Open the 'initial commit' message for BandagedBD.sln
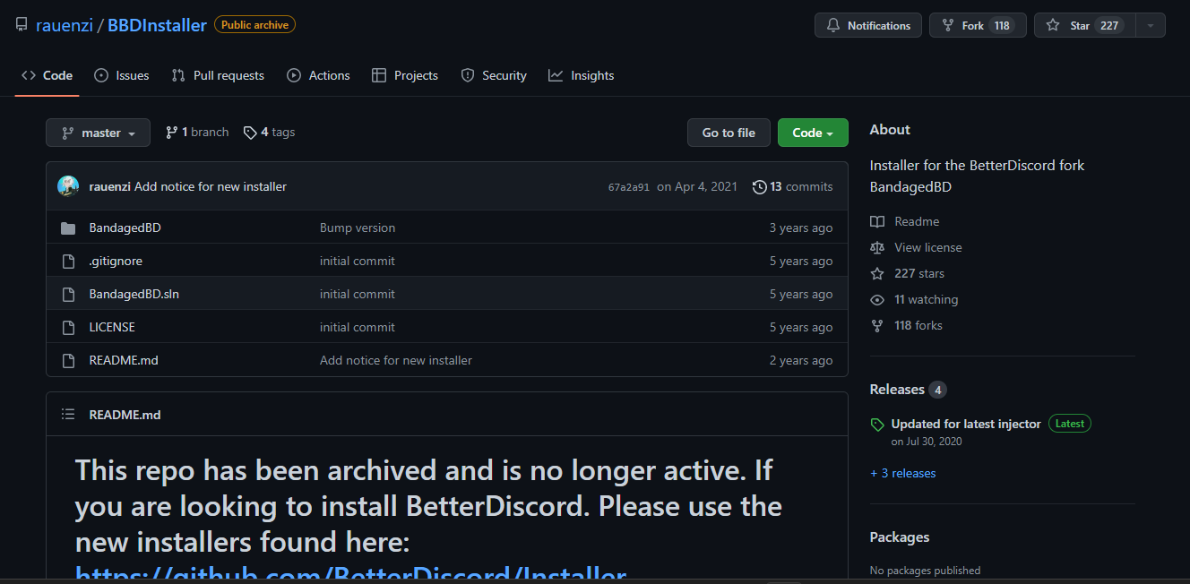 (358, 294)
